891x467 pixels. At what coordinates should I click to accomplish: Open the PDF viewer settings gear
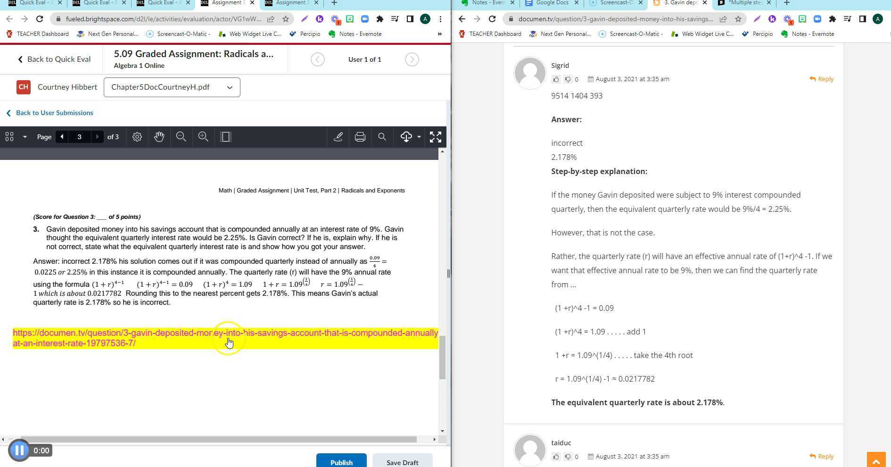click(x=137, y=136)
